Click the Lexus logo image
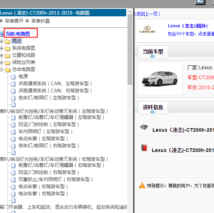214x213 pixels. [x=147, y=29]
